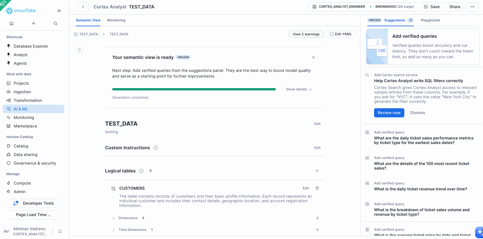Go back using the left arrow button
This screenshot has width=483, height=239.
83,7
